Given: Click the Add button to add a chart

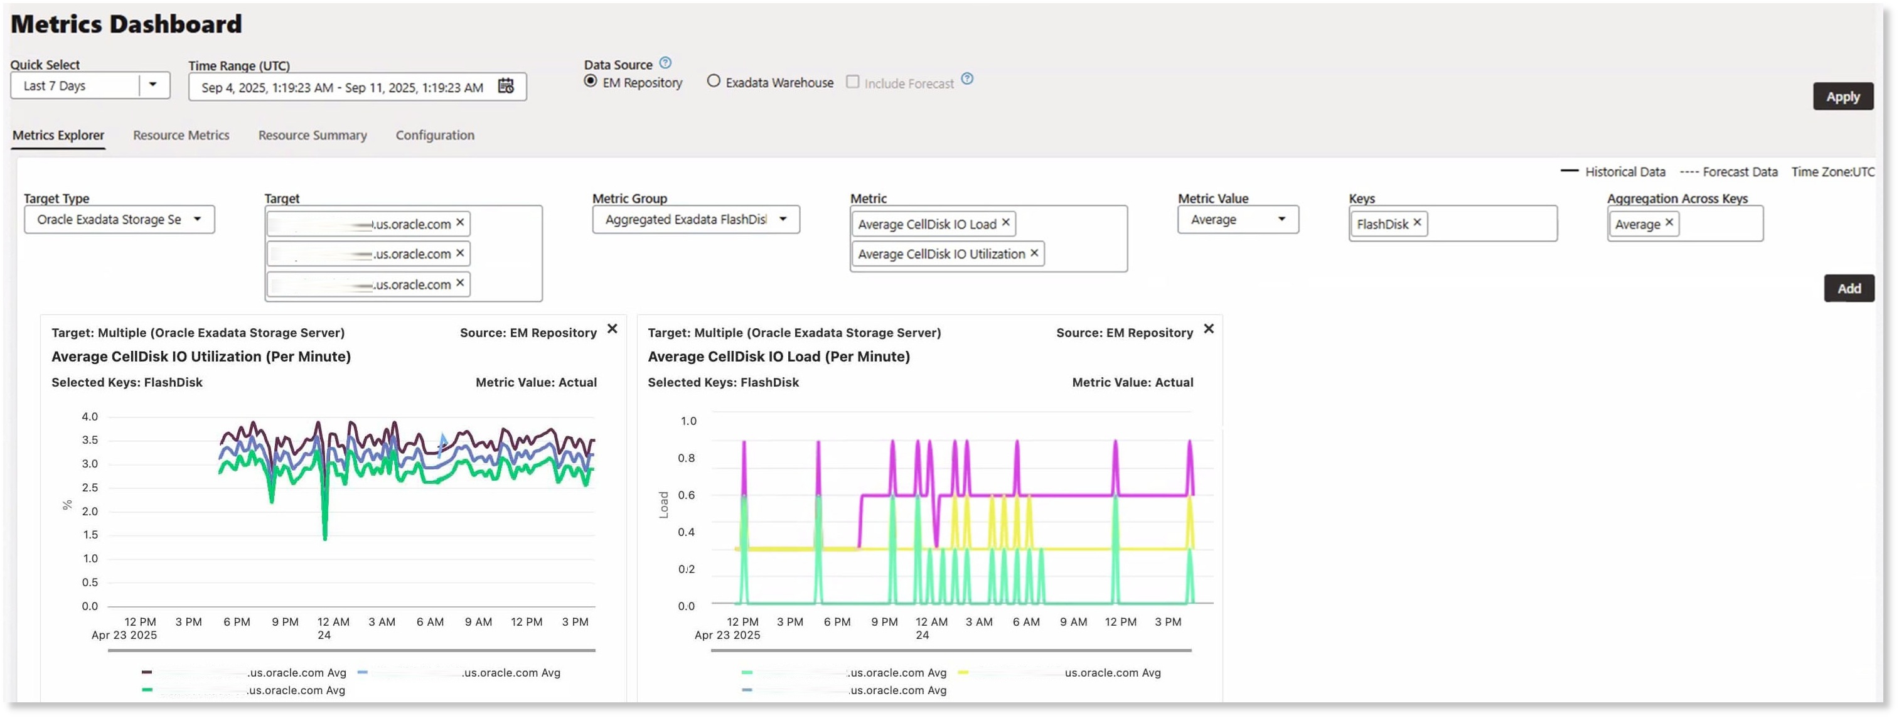Looking at the screenshot, I should (1849, 288).
